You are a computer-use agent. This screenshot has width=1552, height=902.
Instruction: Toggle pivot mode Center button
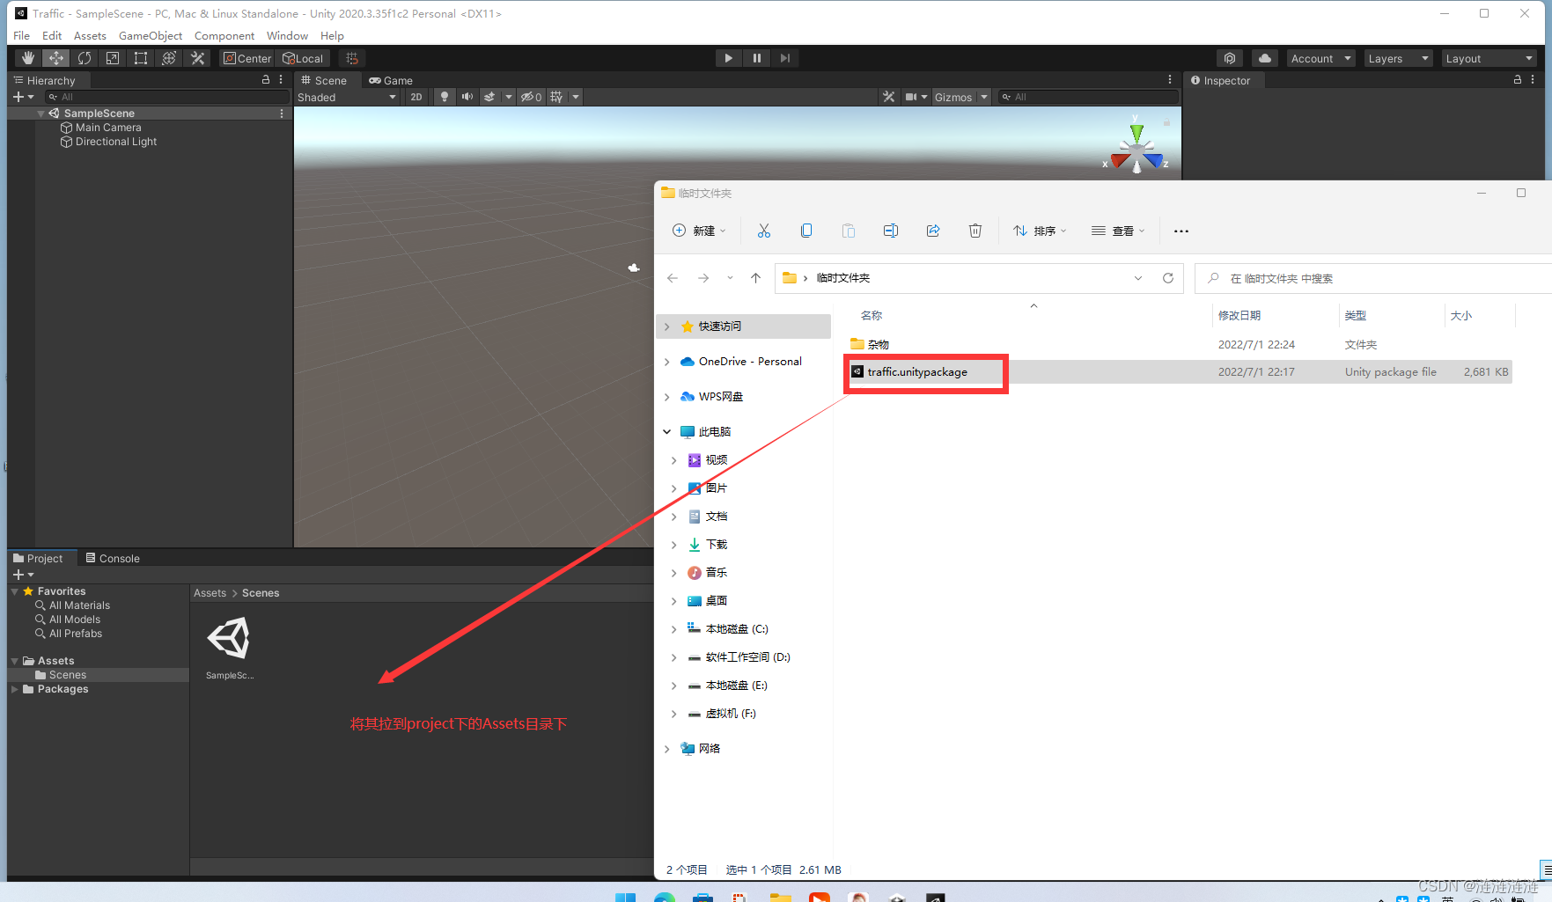click(x=247, y=58)
